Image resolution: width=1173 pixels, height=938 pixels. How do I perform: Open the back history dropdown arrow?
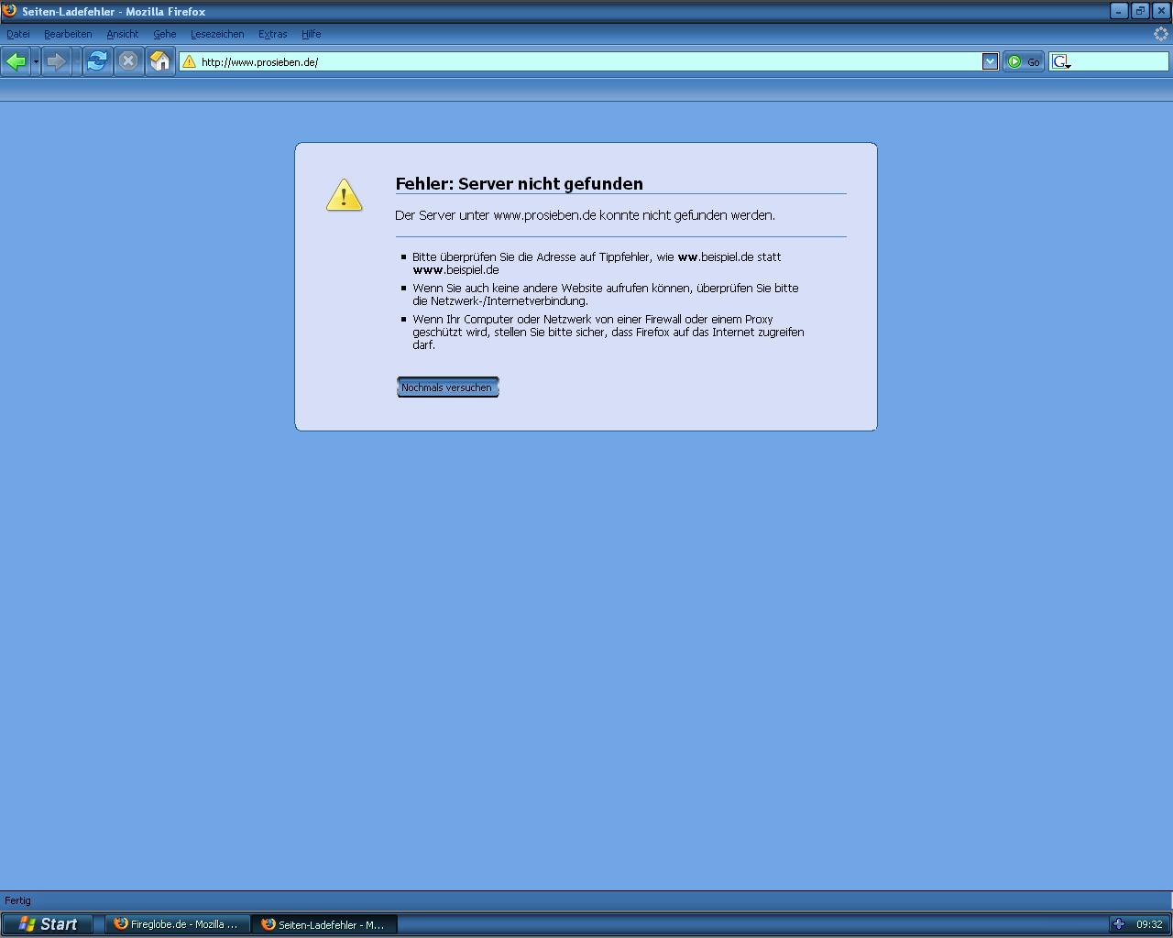(x=36, y=61)
